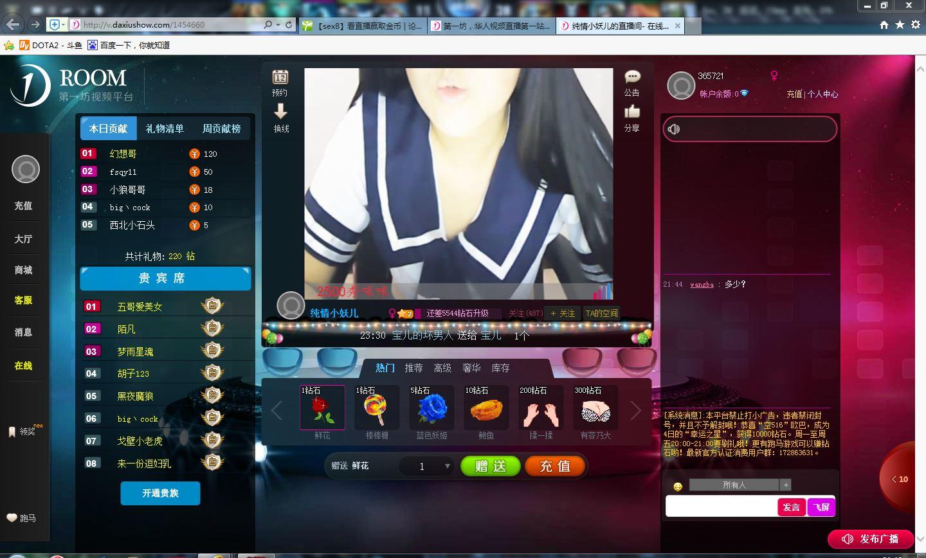Image resolution: width=926 pixels, height=558 pixels.
Task: Open the 库存 gift category tab
Action: tap(500, 368)
